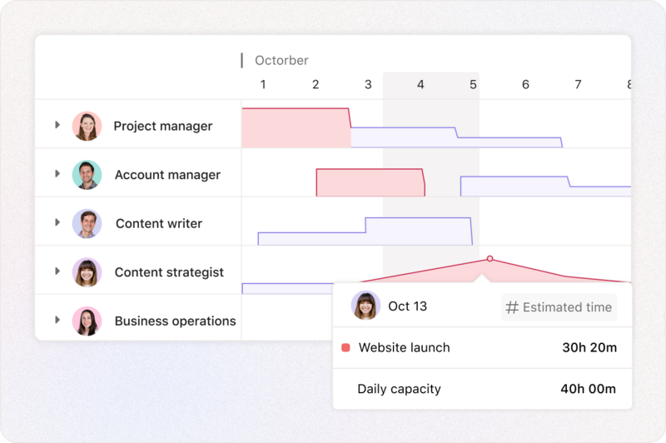This screenshot has width=666, height=443.
Task: Open the Estimated time selector
Action: tap(559, 307)
